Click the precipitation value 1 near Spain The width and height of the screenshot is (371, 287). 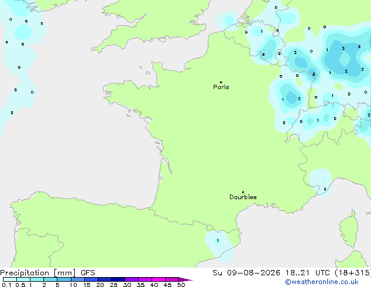coord(218,241)
